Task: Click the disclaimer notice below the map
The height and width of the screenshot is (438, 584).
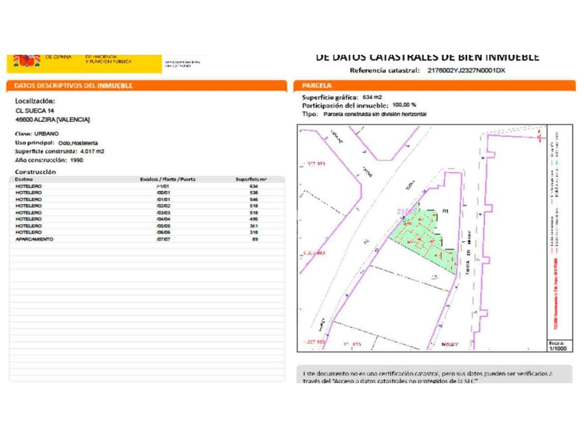Action: point(428,376)
